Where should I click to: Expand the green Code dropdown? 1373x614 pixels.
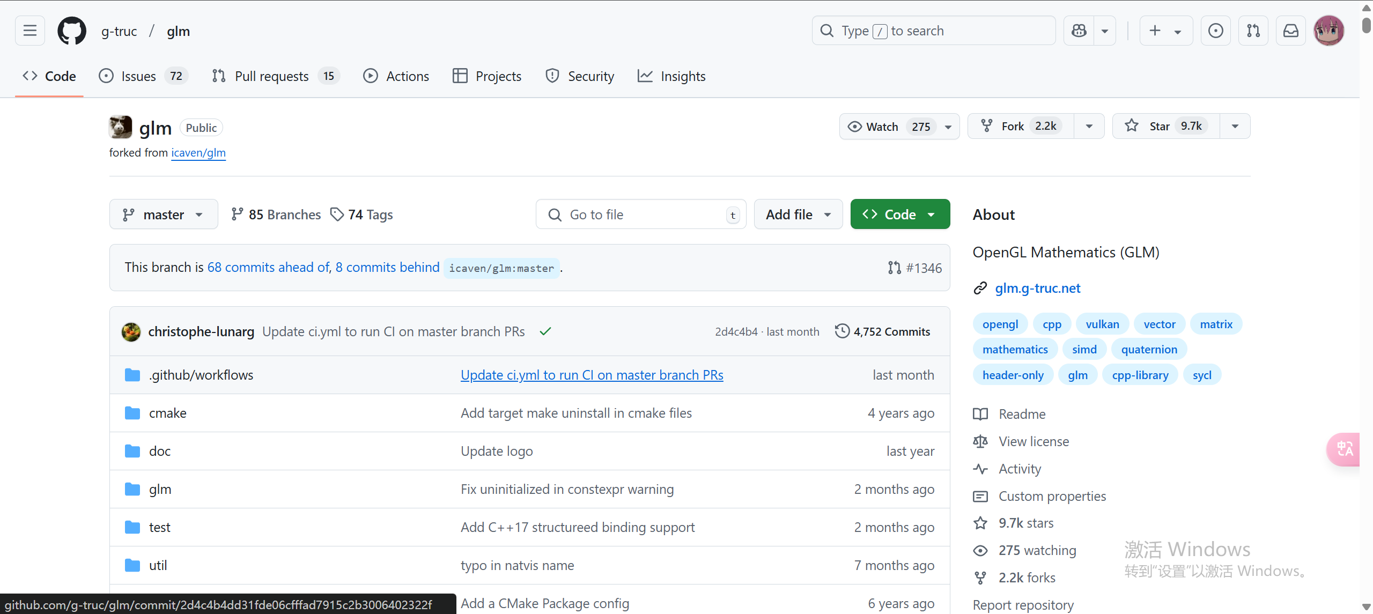[x=900, y=214]
